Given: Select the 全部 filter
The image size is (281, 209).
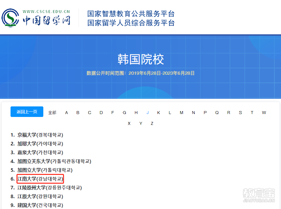Looking at the screenshot, I should [52, 113].
